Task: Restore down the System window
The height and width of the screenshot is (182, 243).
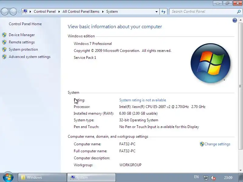Action: click(227, 3)
